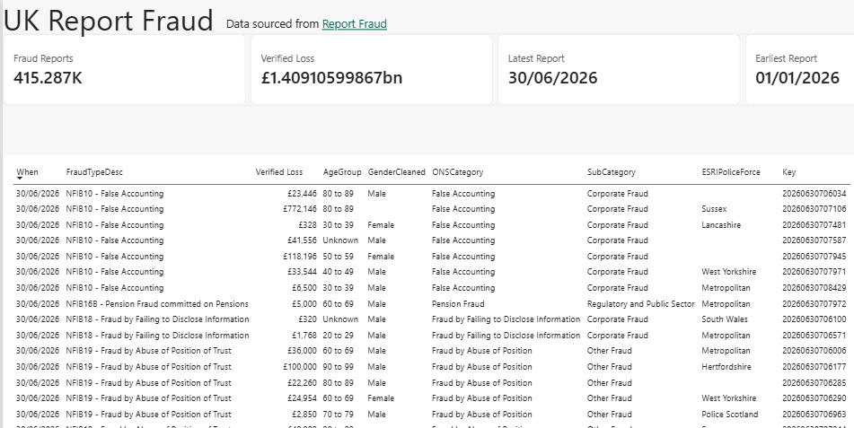The height and width of the screenshot is (428, 854).
Task: Click the £6,500 verified loss cell
Action: 304,288
